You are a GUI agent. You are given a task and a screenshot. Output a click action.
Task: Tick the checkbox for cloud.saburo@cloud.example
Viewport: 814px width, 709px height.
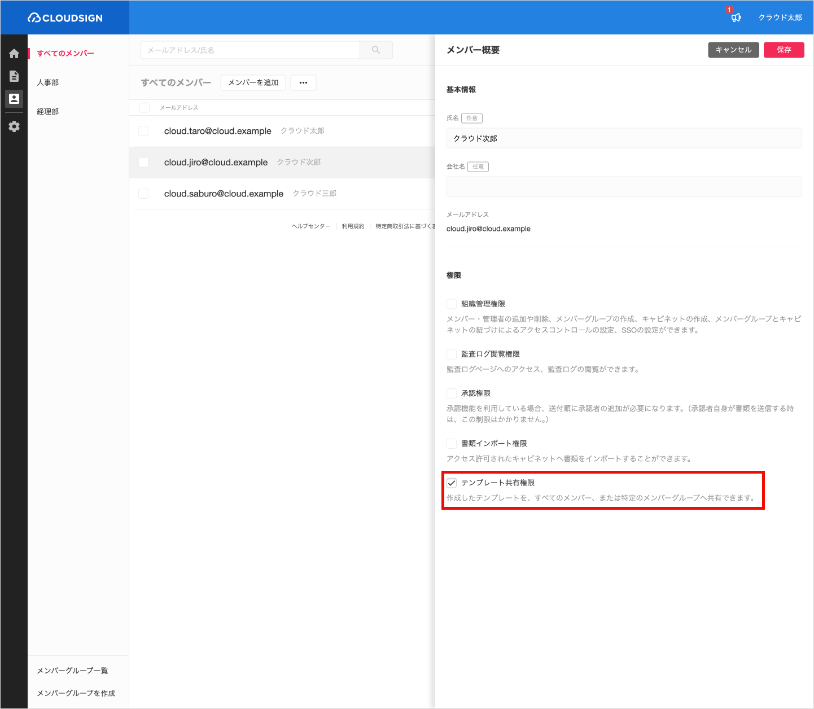143,194
